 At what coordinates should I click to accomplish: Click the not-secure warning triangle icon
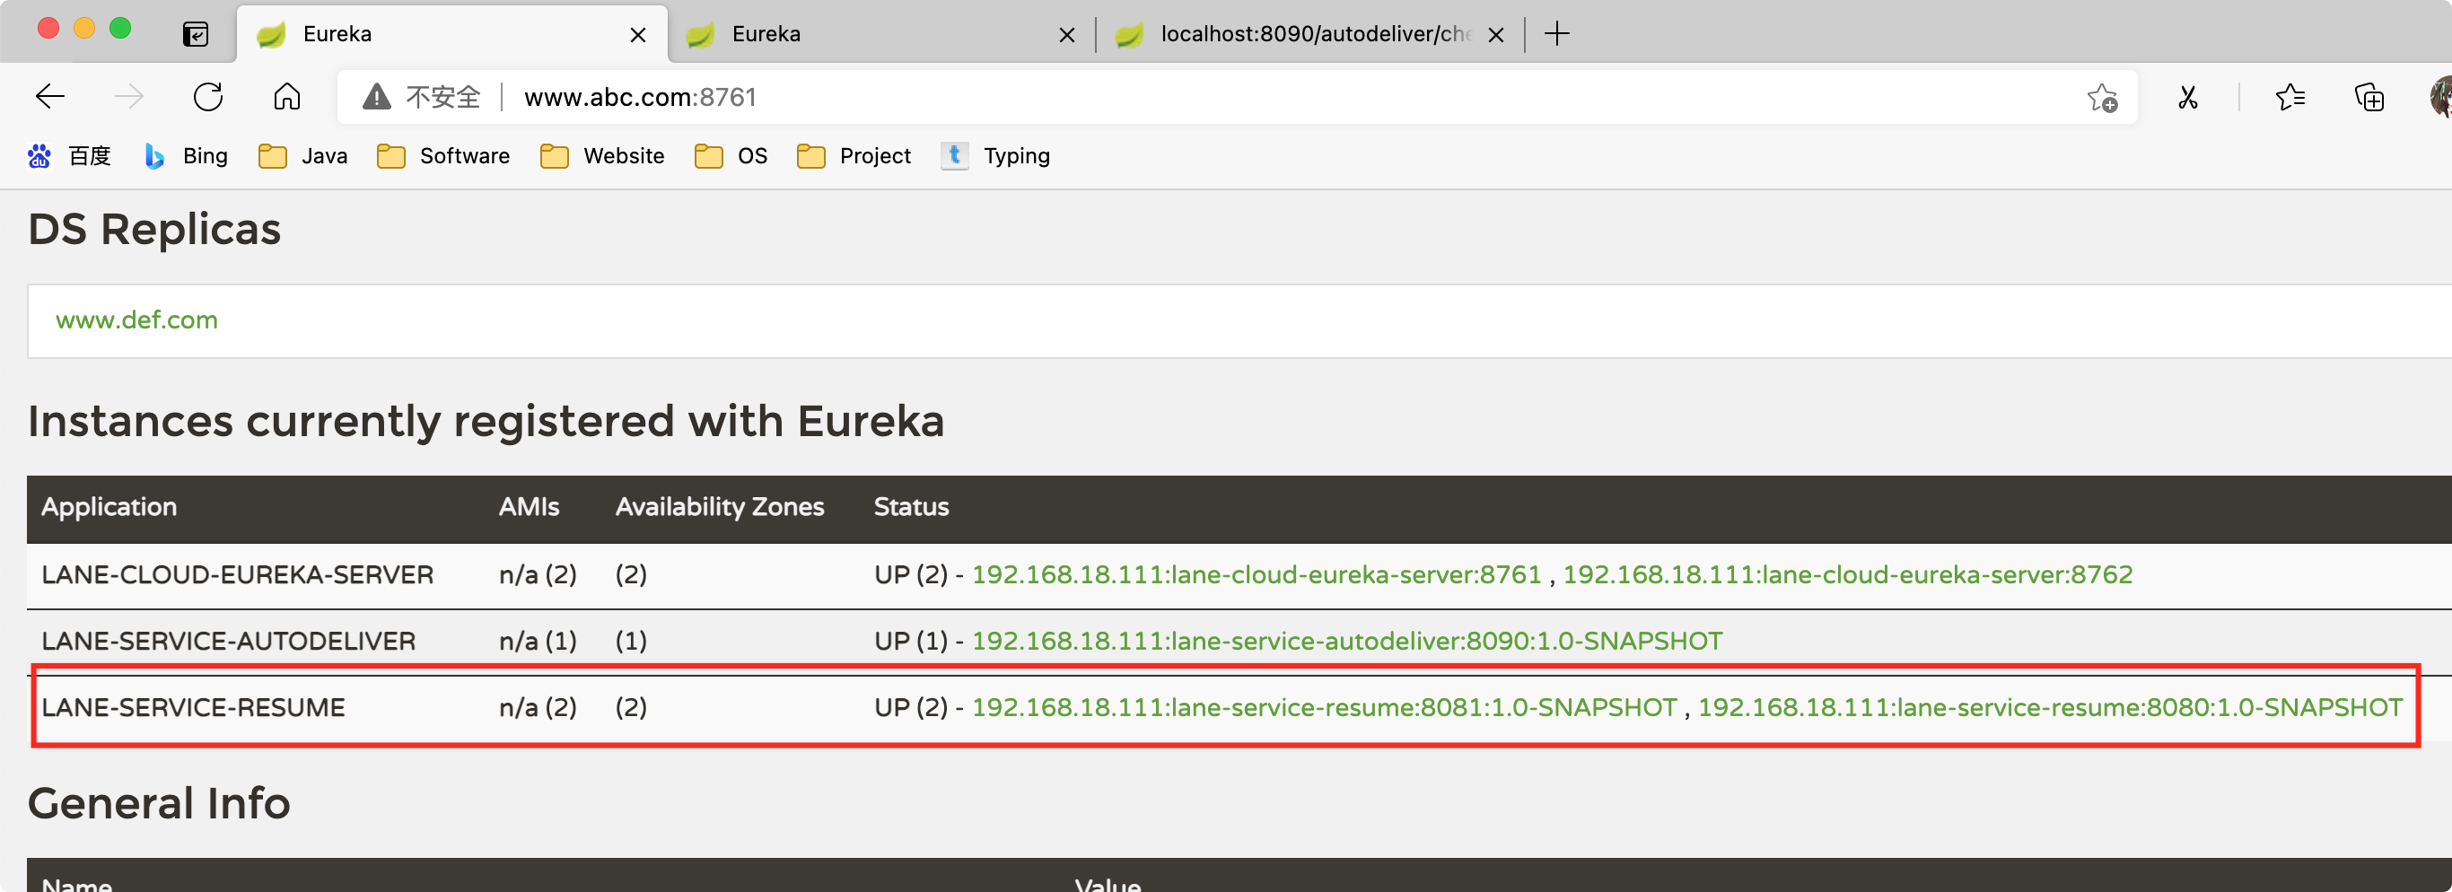click(377, 96)
